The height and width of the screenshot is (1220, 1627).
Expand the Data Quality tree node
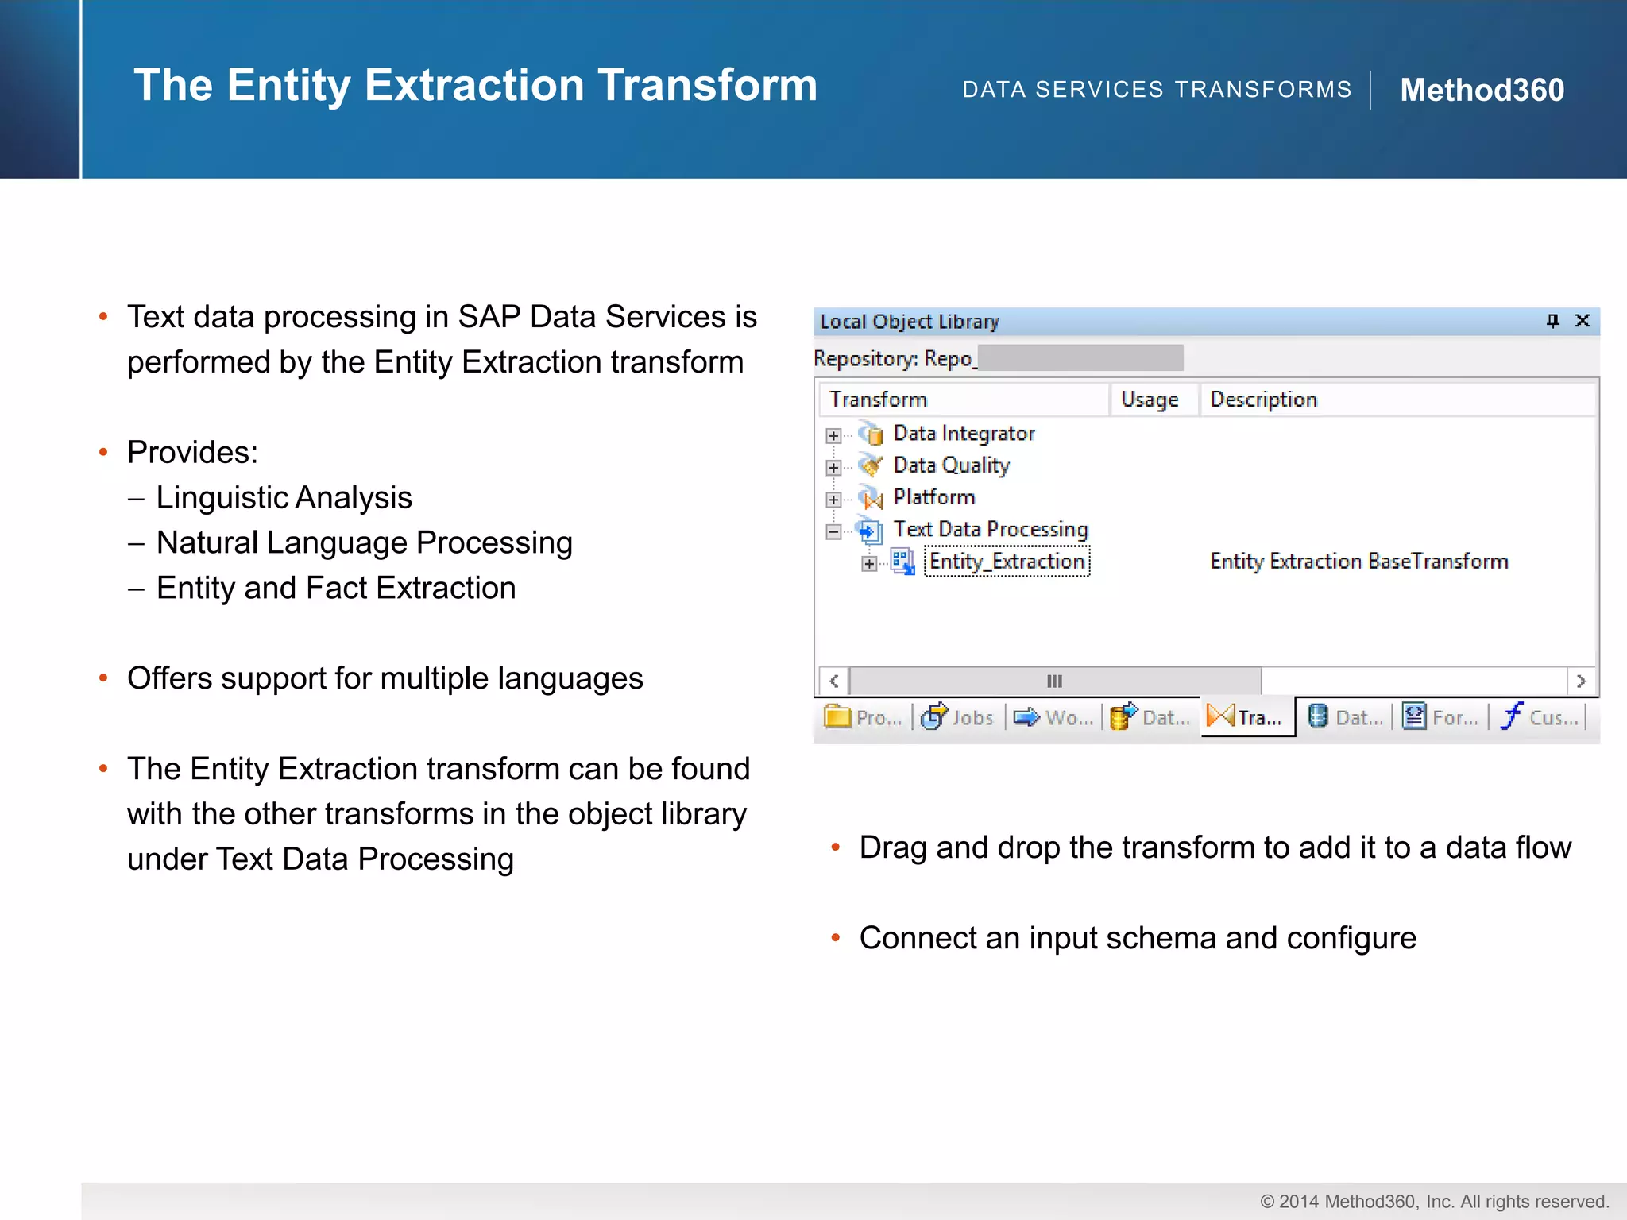833,468
